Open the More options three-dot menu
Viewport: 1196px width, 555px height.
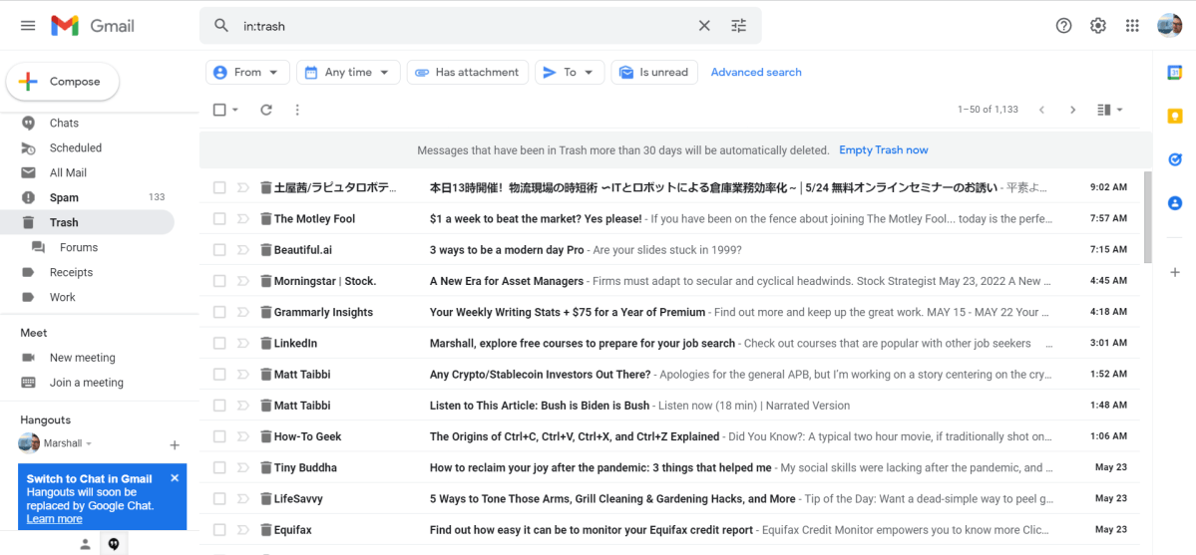[x=297, y=110]
